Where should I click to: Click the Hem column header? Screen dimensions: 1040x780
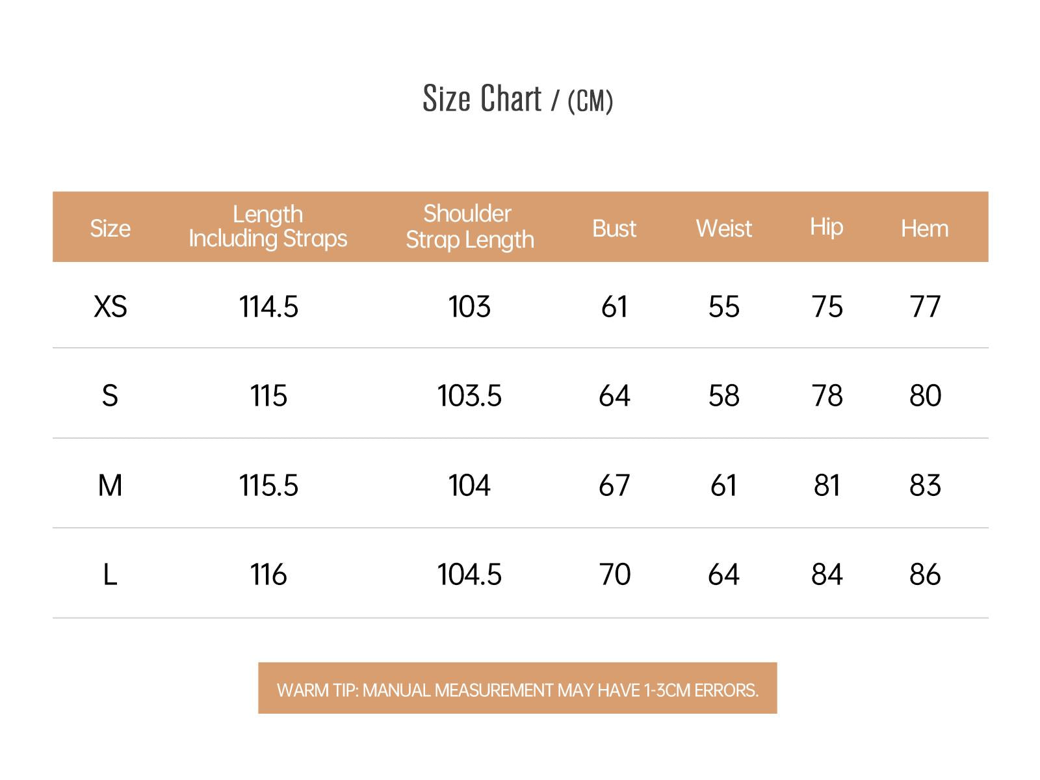(x=924, y=228)
